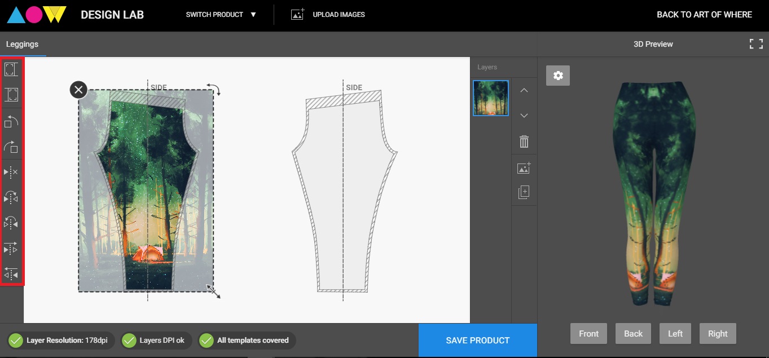This screenshot has height=358, width=769.
Task: Click the Layers panel heading
Action: coord(487,67)
